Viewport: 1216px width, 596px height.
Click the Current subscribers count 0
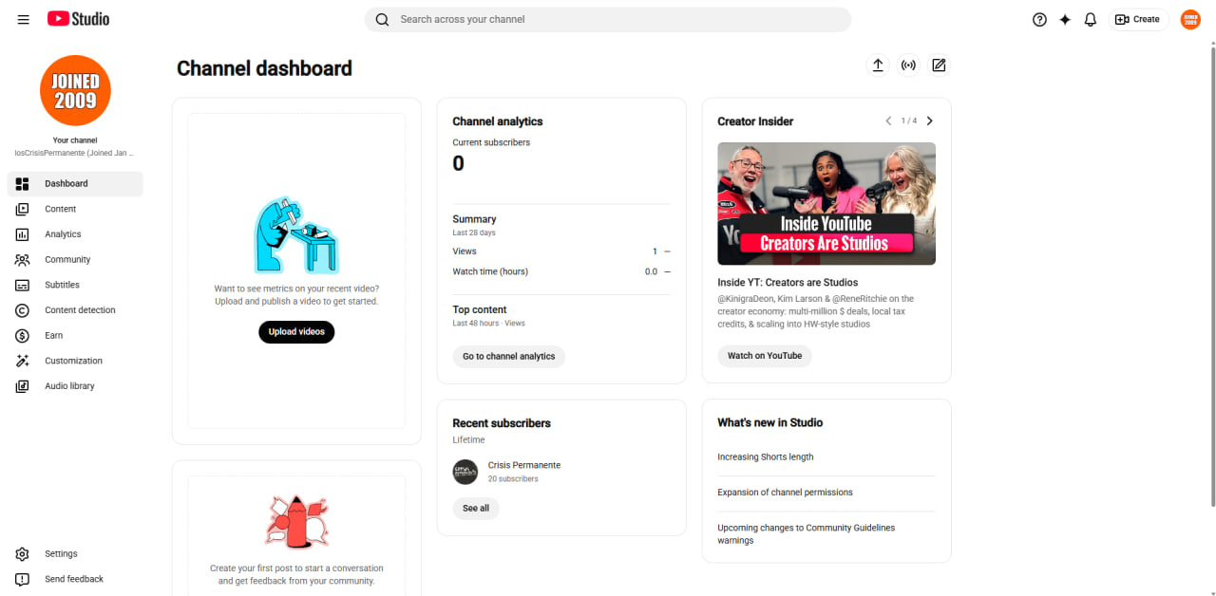click(x=458, y=163)
